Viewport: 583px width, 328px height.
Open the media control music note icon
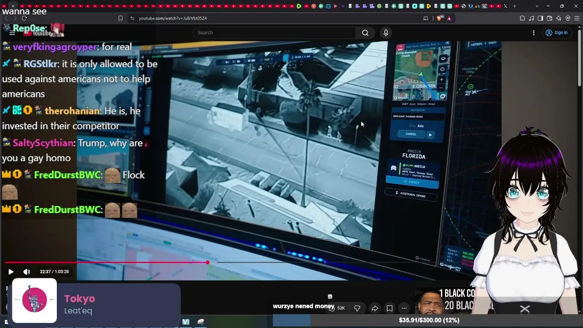click(532, 18)
